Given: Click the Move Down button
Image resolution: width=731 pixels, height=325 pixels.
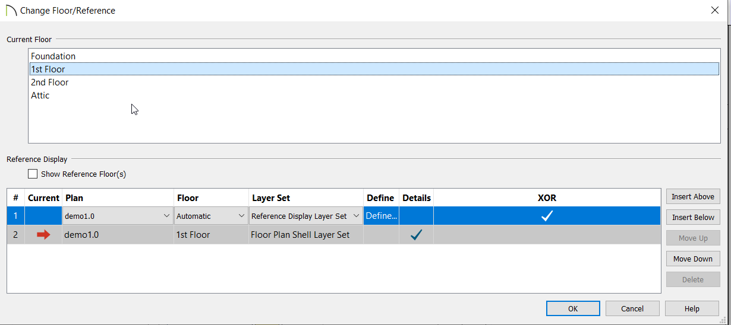Looking at the screenshot, I should pos(693,259).
